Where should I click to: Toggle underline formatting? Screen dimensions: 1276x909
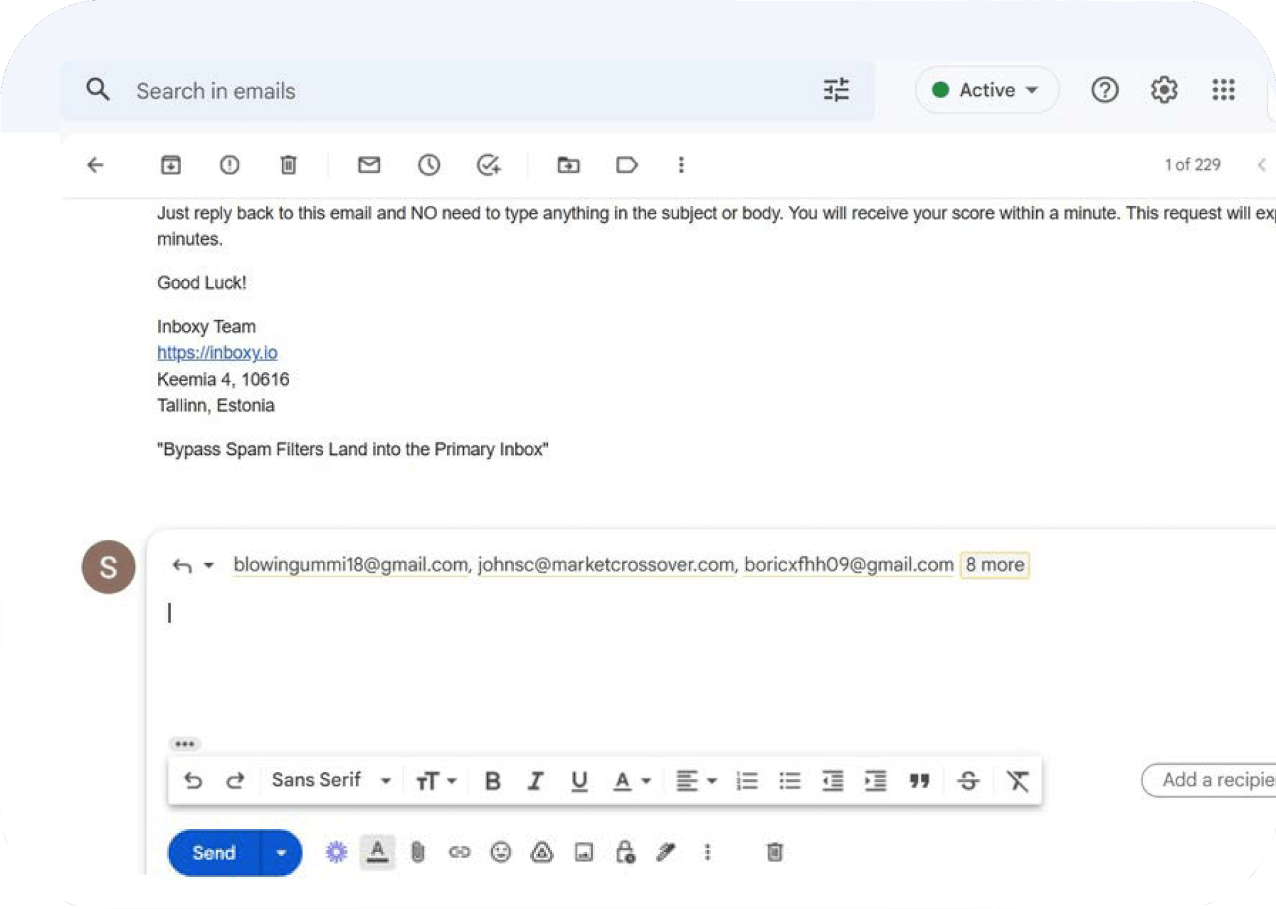coord(579,781)
